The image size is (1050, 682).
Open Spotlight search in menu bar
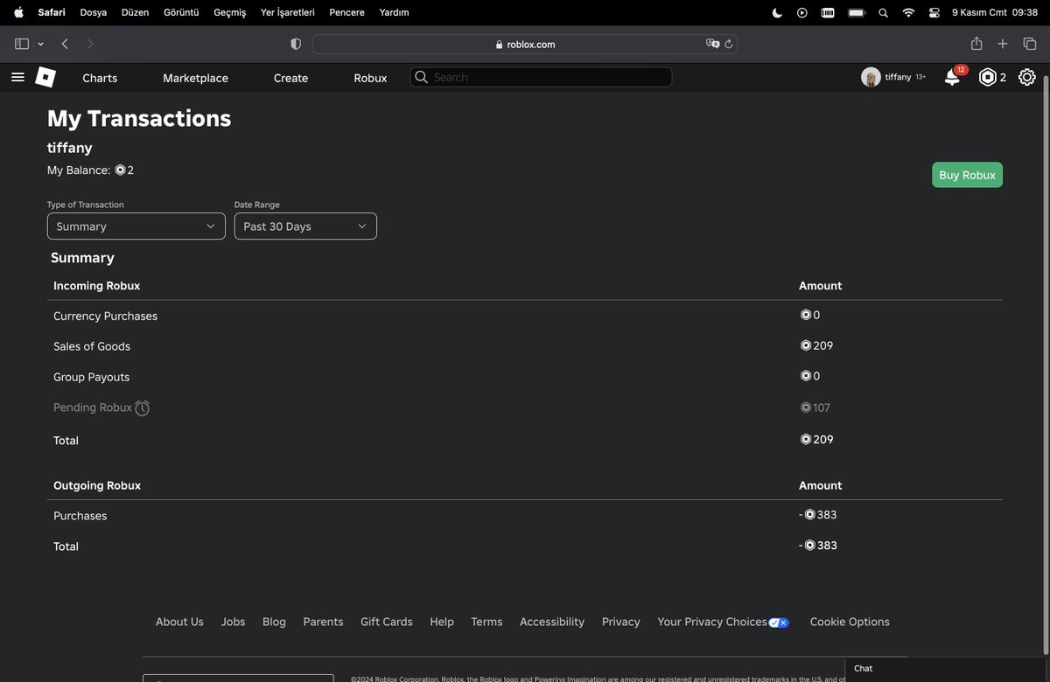coord(883,12)
